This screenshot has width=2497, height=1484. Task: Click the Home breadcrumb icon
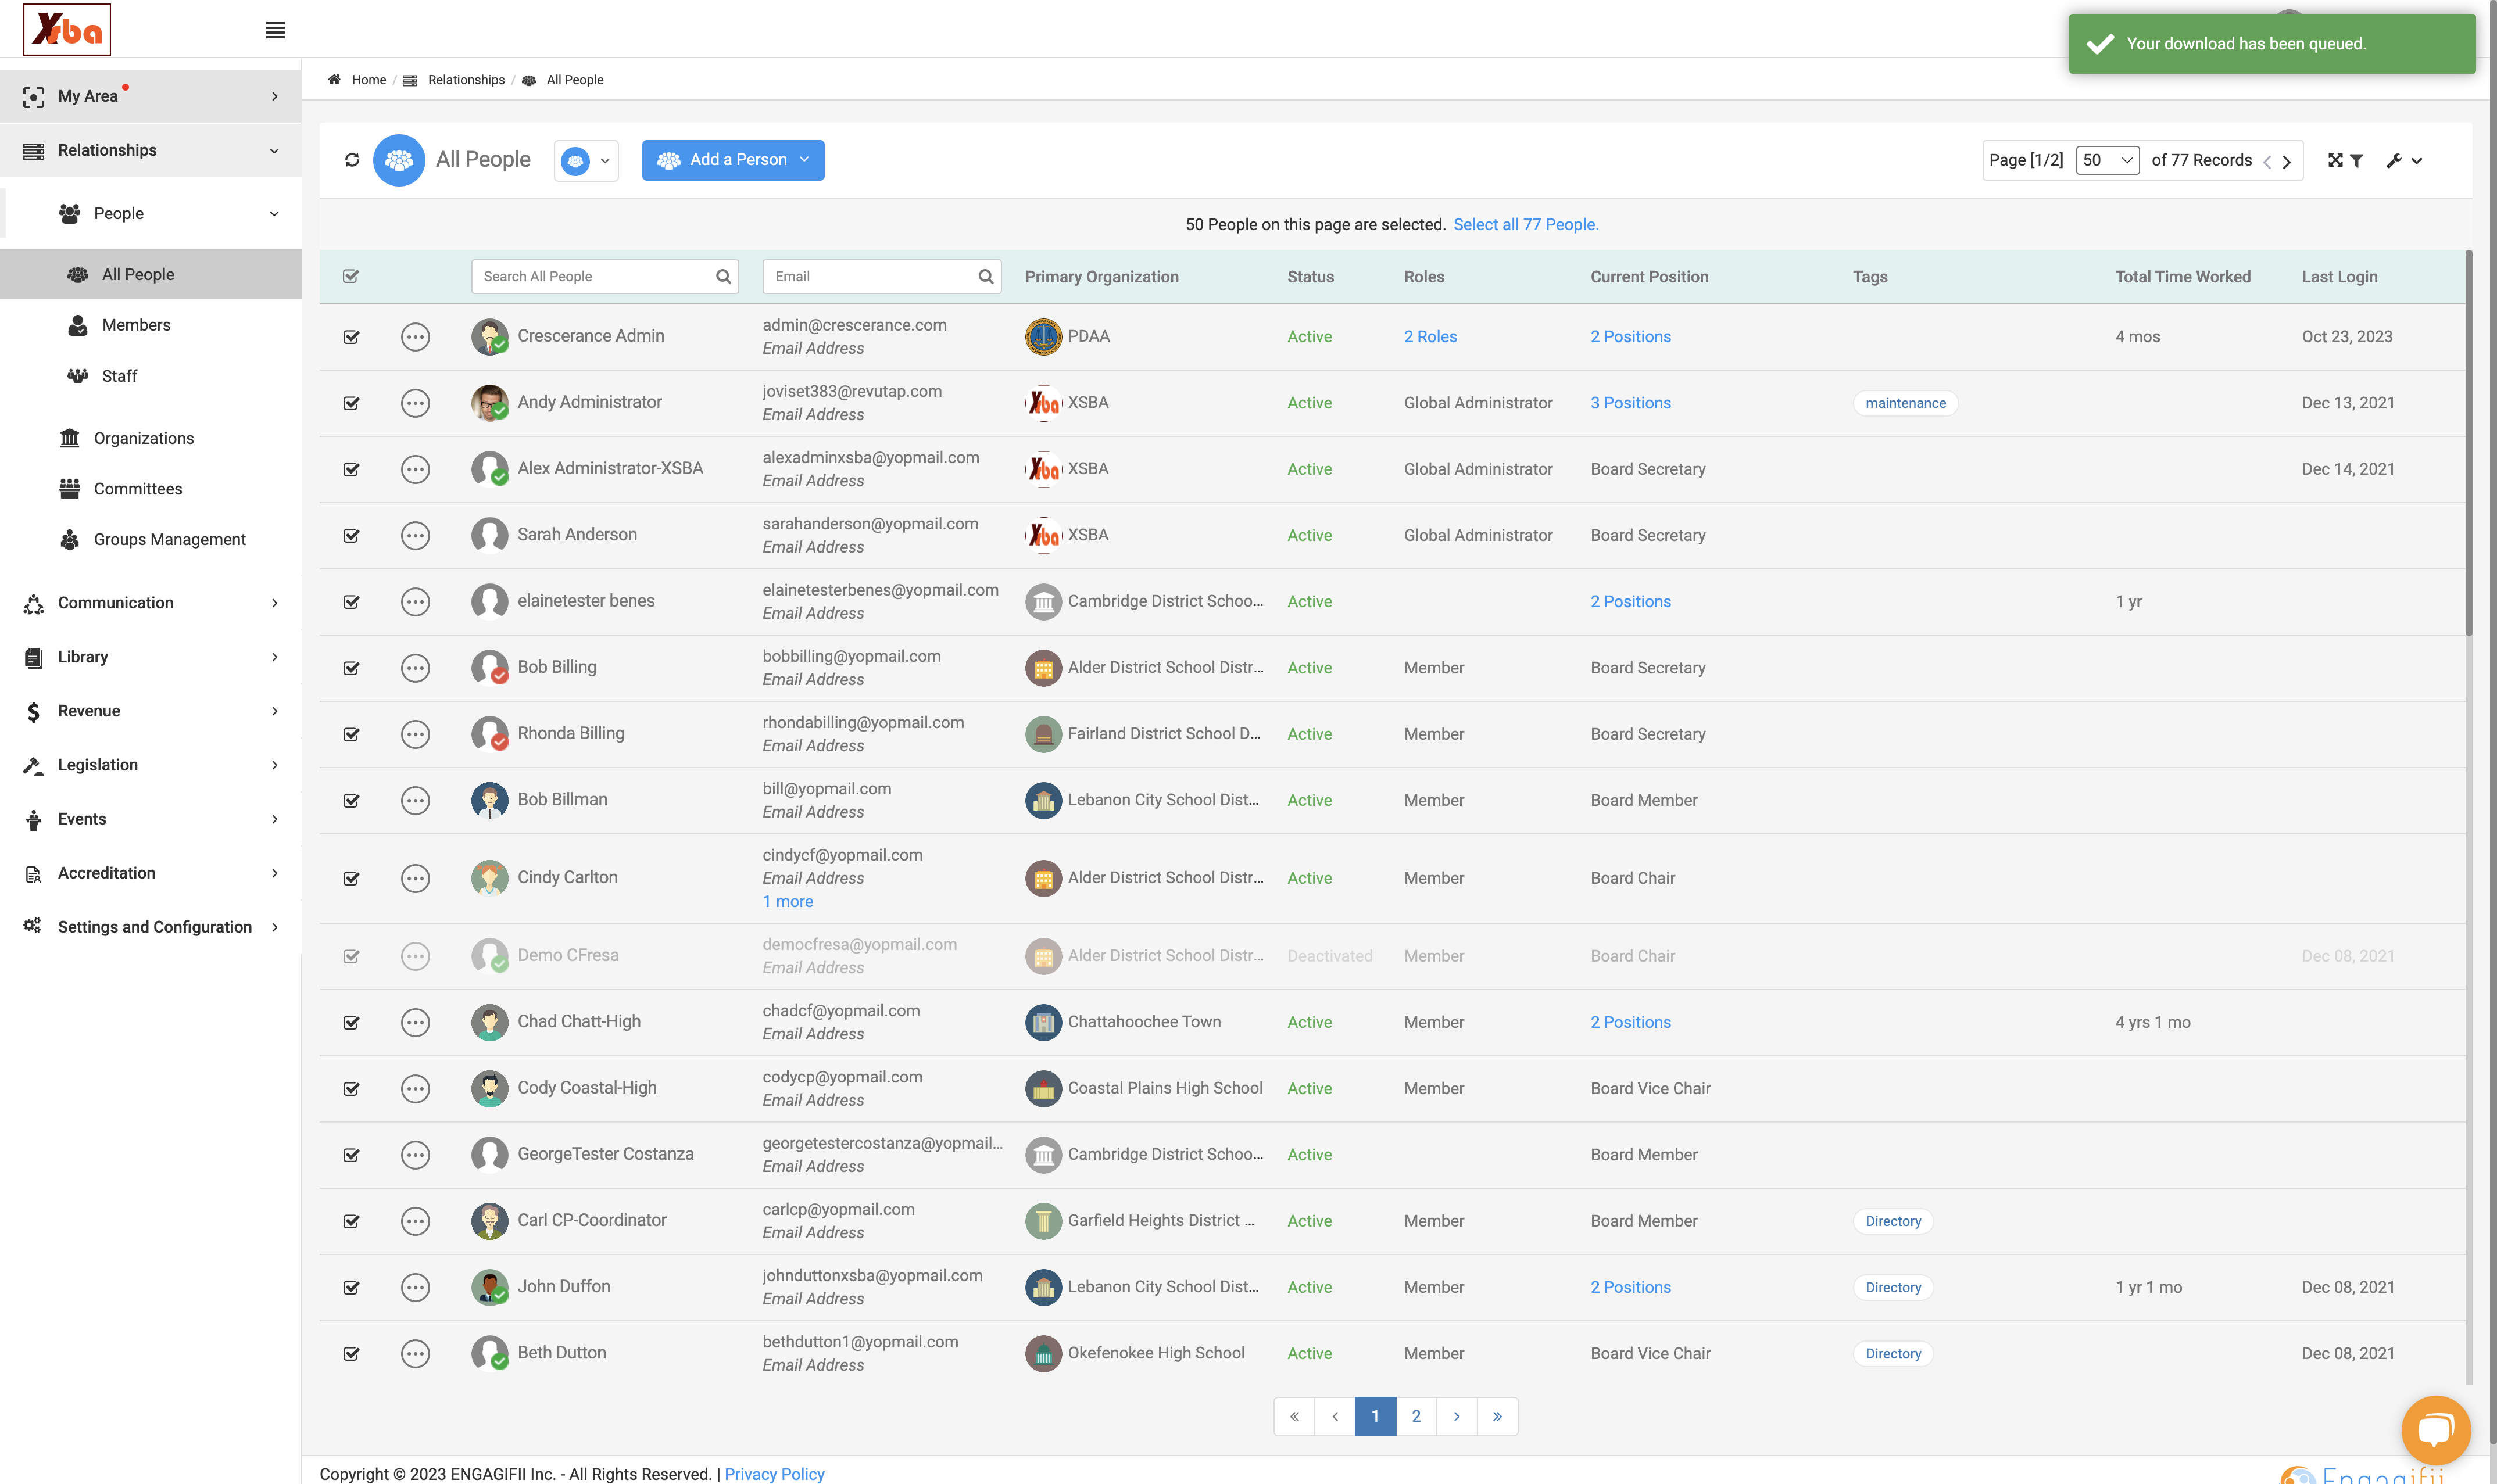(334, 80)
